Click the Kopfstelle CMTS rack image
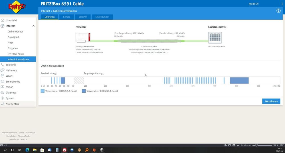The width and height of the screenshot is (285, 153). point(215,38)
